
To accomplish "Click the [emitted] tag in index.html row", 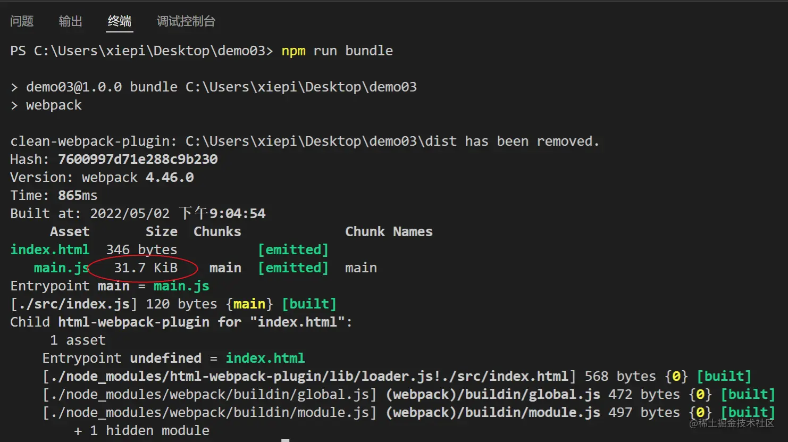I will pyautogui.click(x=293, y=250).
